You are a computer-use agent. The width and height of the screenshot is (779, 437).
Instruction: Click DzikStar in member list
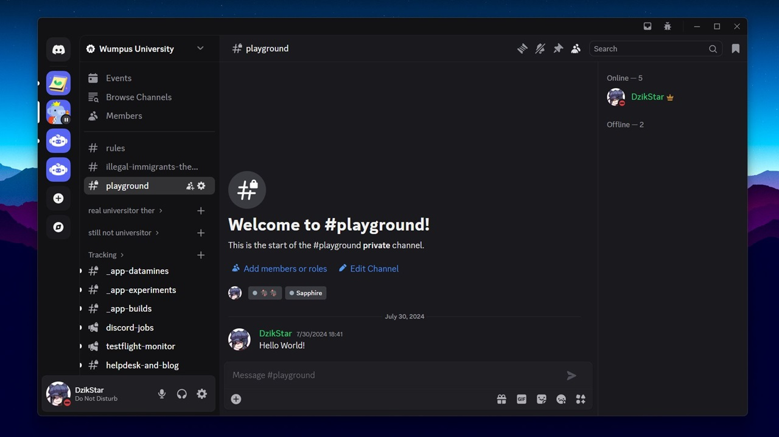[672, 97]
